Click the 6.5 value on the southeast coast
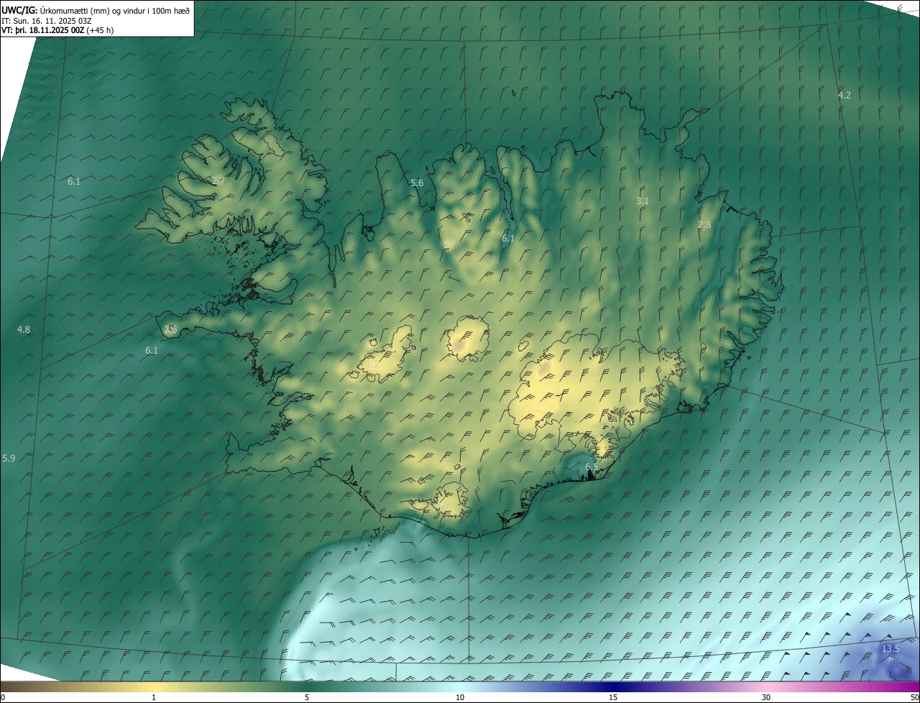The width and height of the screenshot is (920, 703). pos(592,467)
